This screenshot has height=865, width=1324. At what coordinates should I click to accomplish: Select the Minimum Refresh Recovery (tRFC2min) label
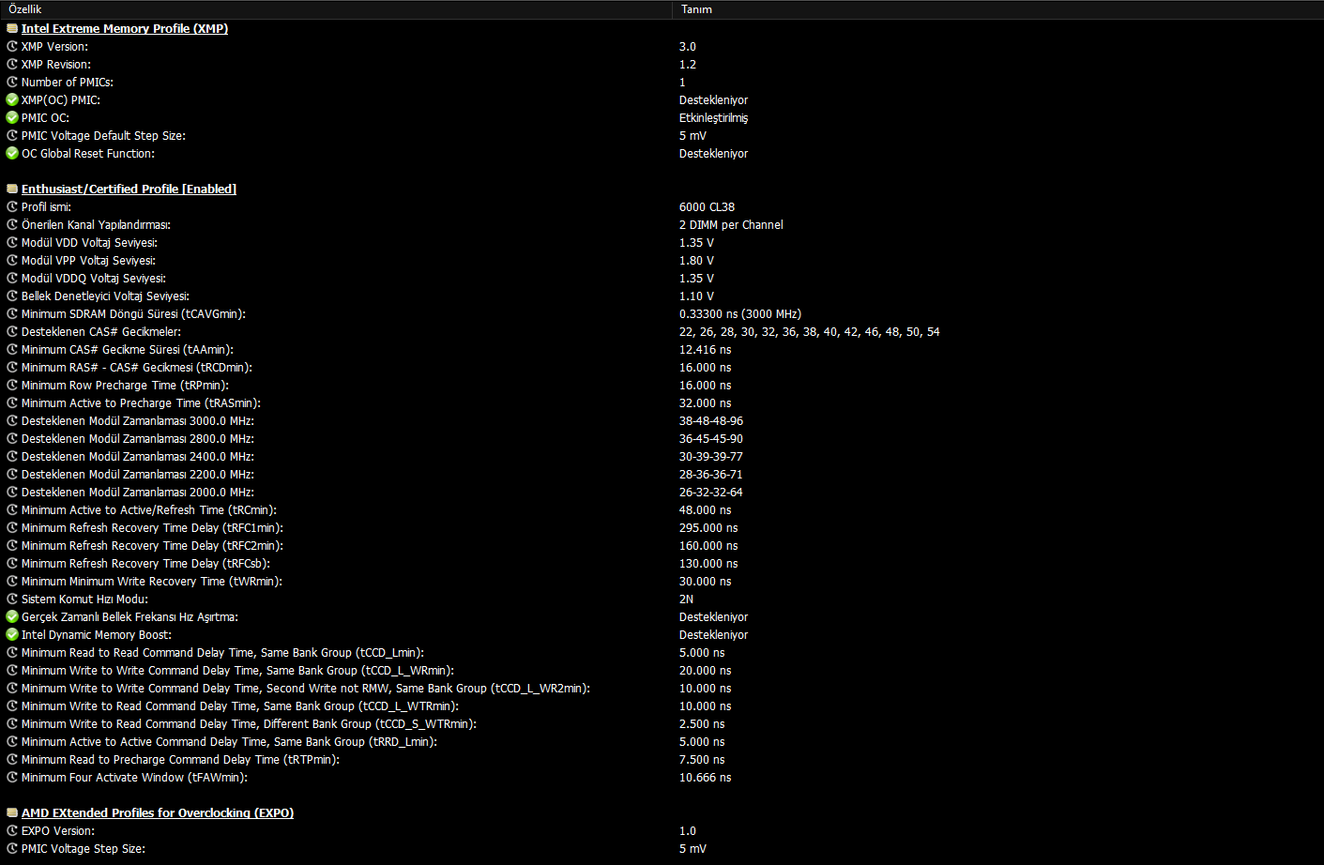(152, 546)
